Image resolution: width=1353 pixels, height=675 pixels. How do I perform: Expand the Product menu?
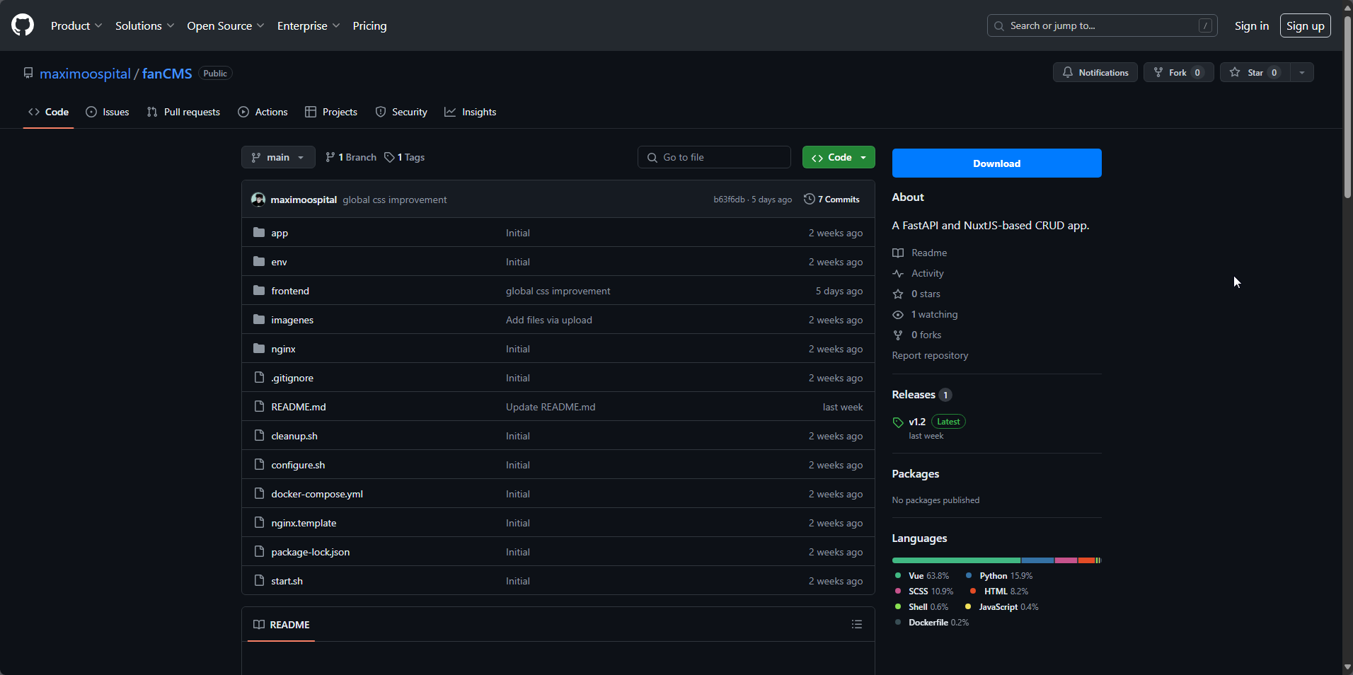tap(76, 25)
